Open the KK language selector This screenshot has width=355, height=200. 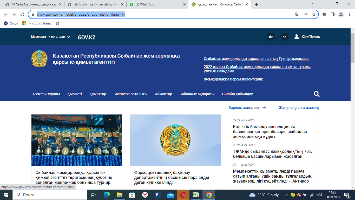[284, 37]
